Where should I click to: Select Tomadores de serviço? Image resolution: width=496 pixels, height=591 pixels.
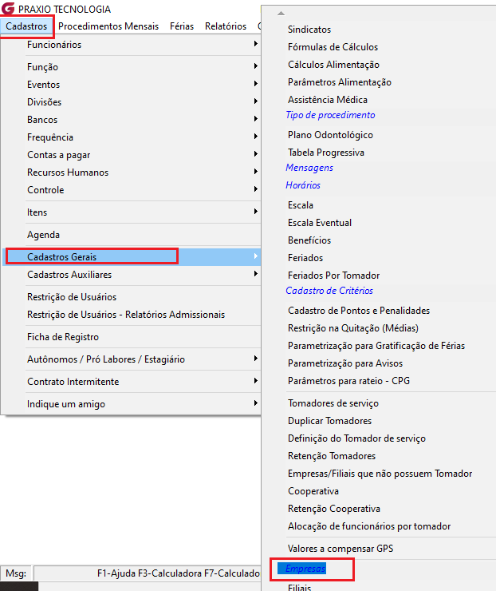pyautogui.click(x=333, y=403)
